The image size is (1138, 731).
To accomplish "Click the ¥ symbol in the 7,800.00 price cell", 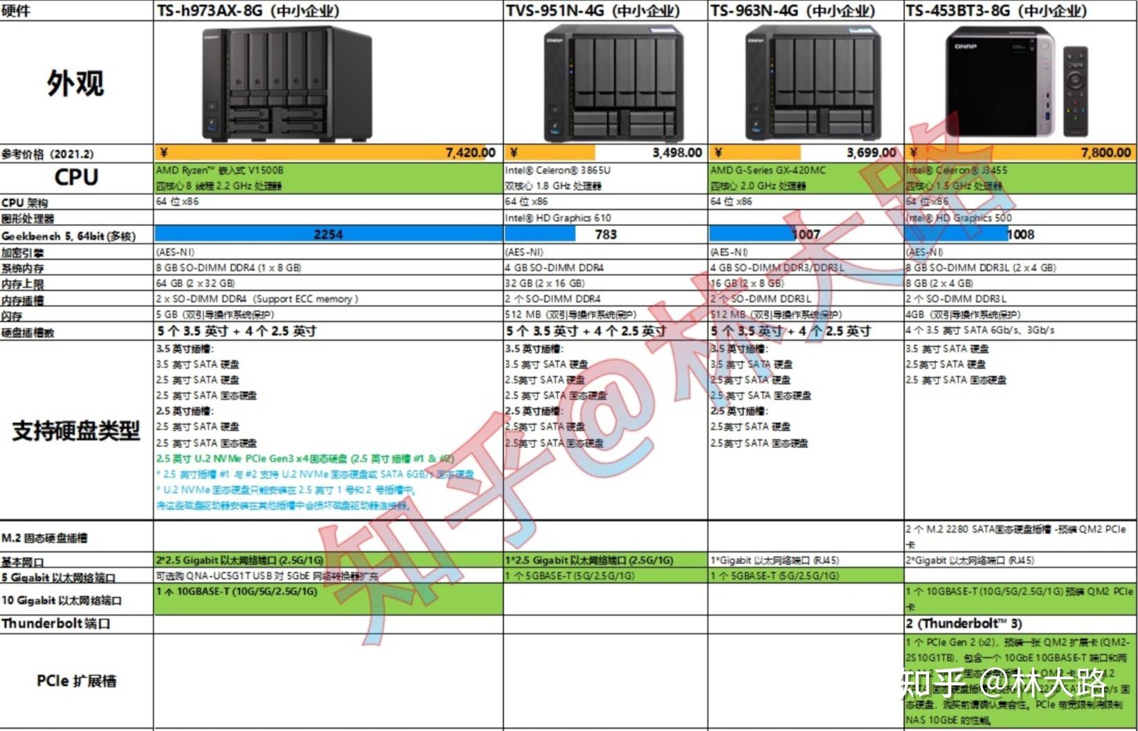I will 913,150.
